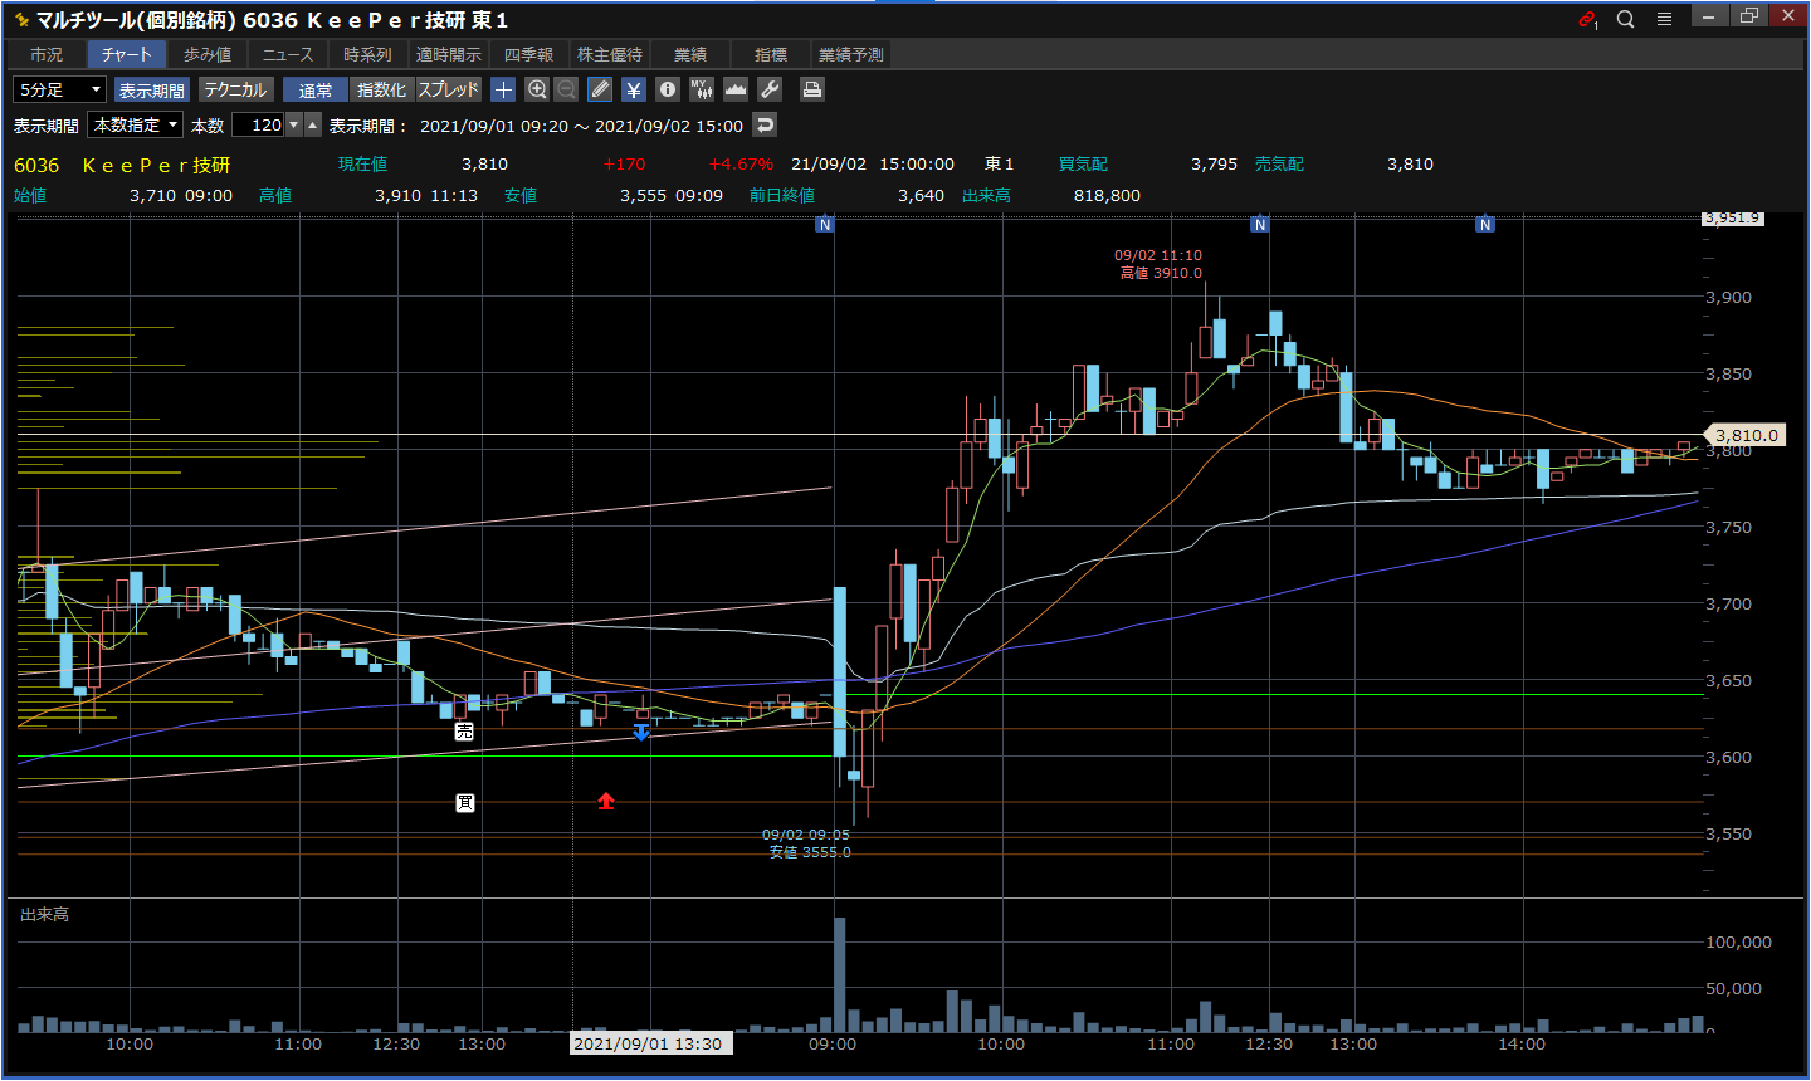The image size is (1811, 1081).
Task: Open the MY chart settings icon
Action: pyautogui.click(x=701, y=90)
